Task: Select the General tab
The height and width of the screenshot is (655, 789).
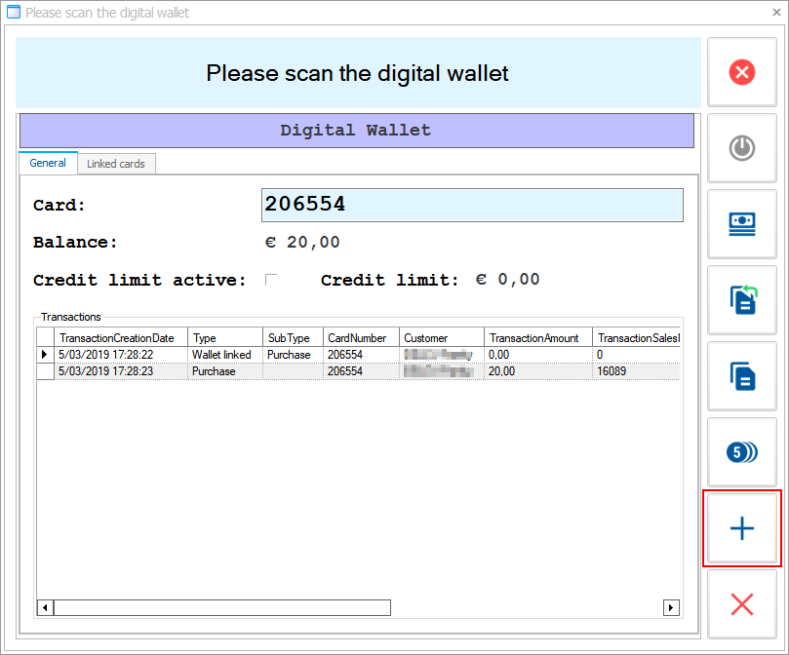Action: coord(48,163)
